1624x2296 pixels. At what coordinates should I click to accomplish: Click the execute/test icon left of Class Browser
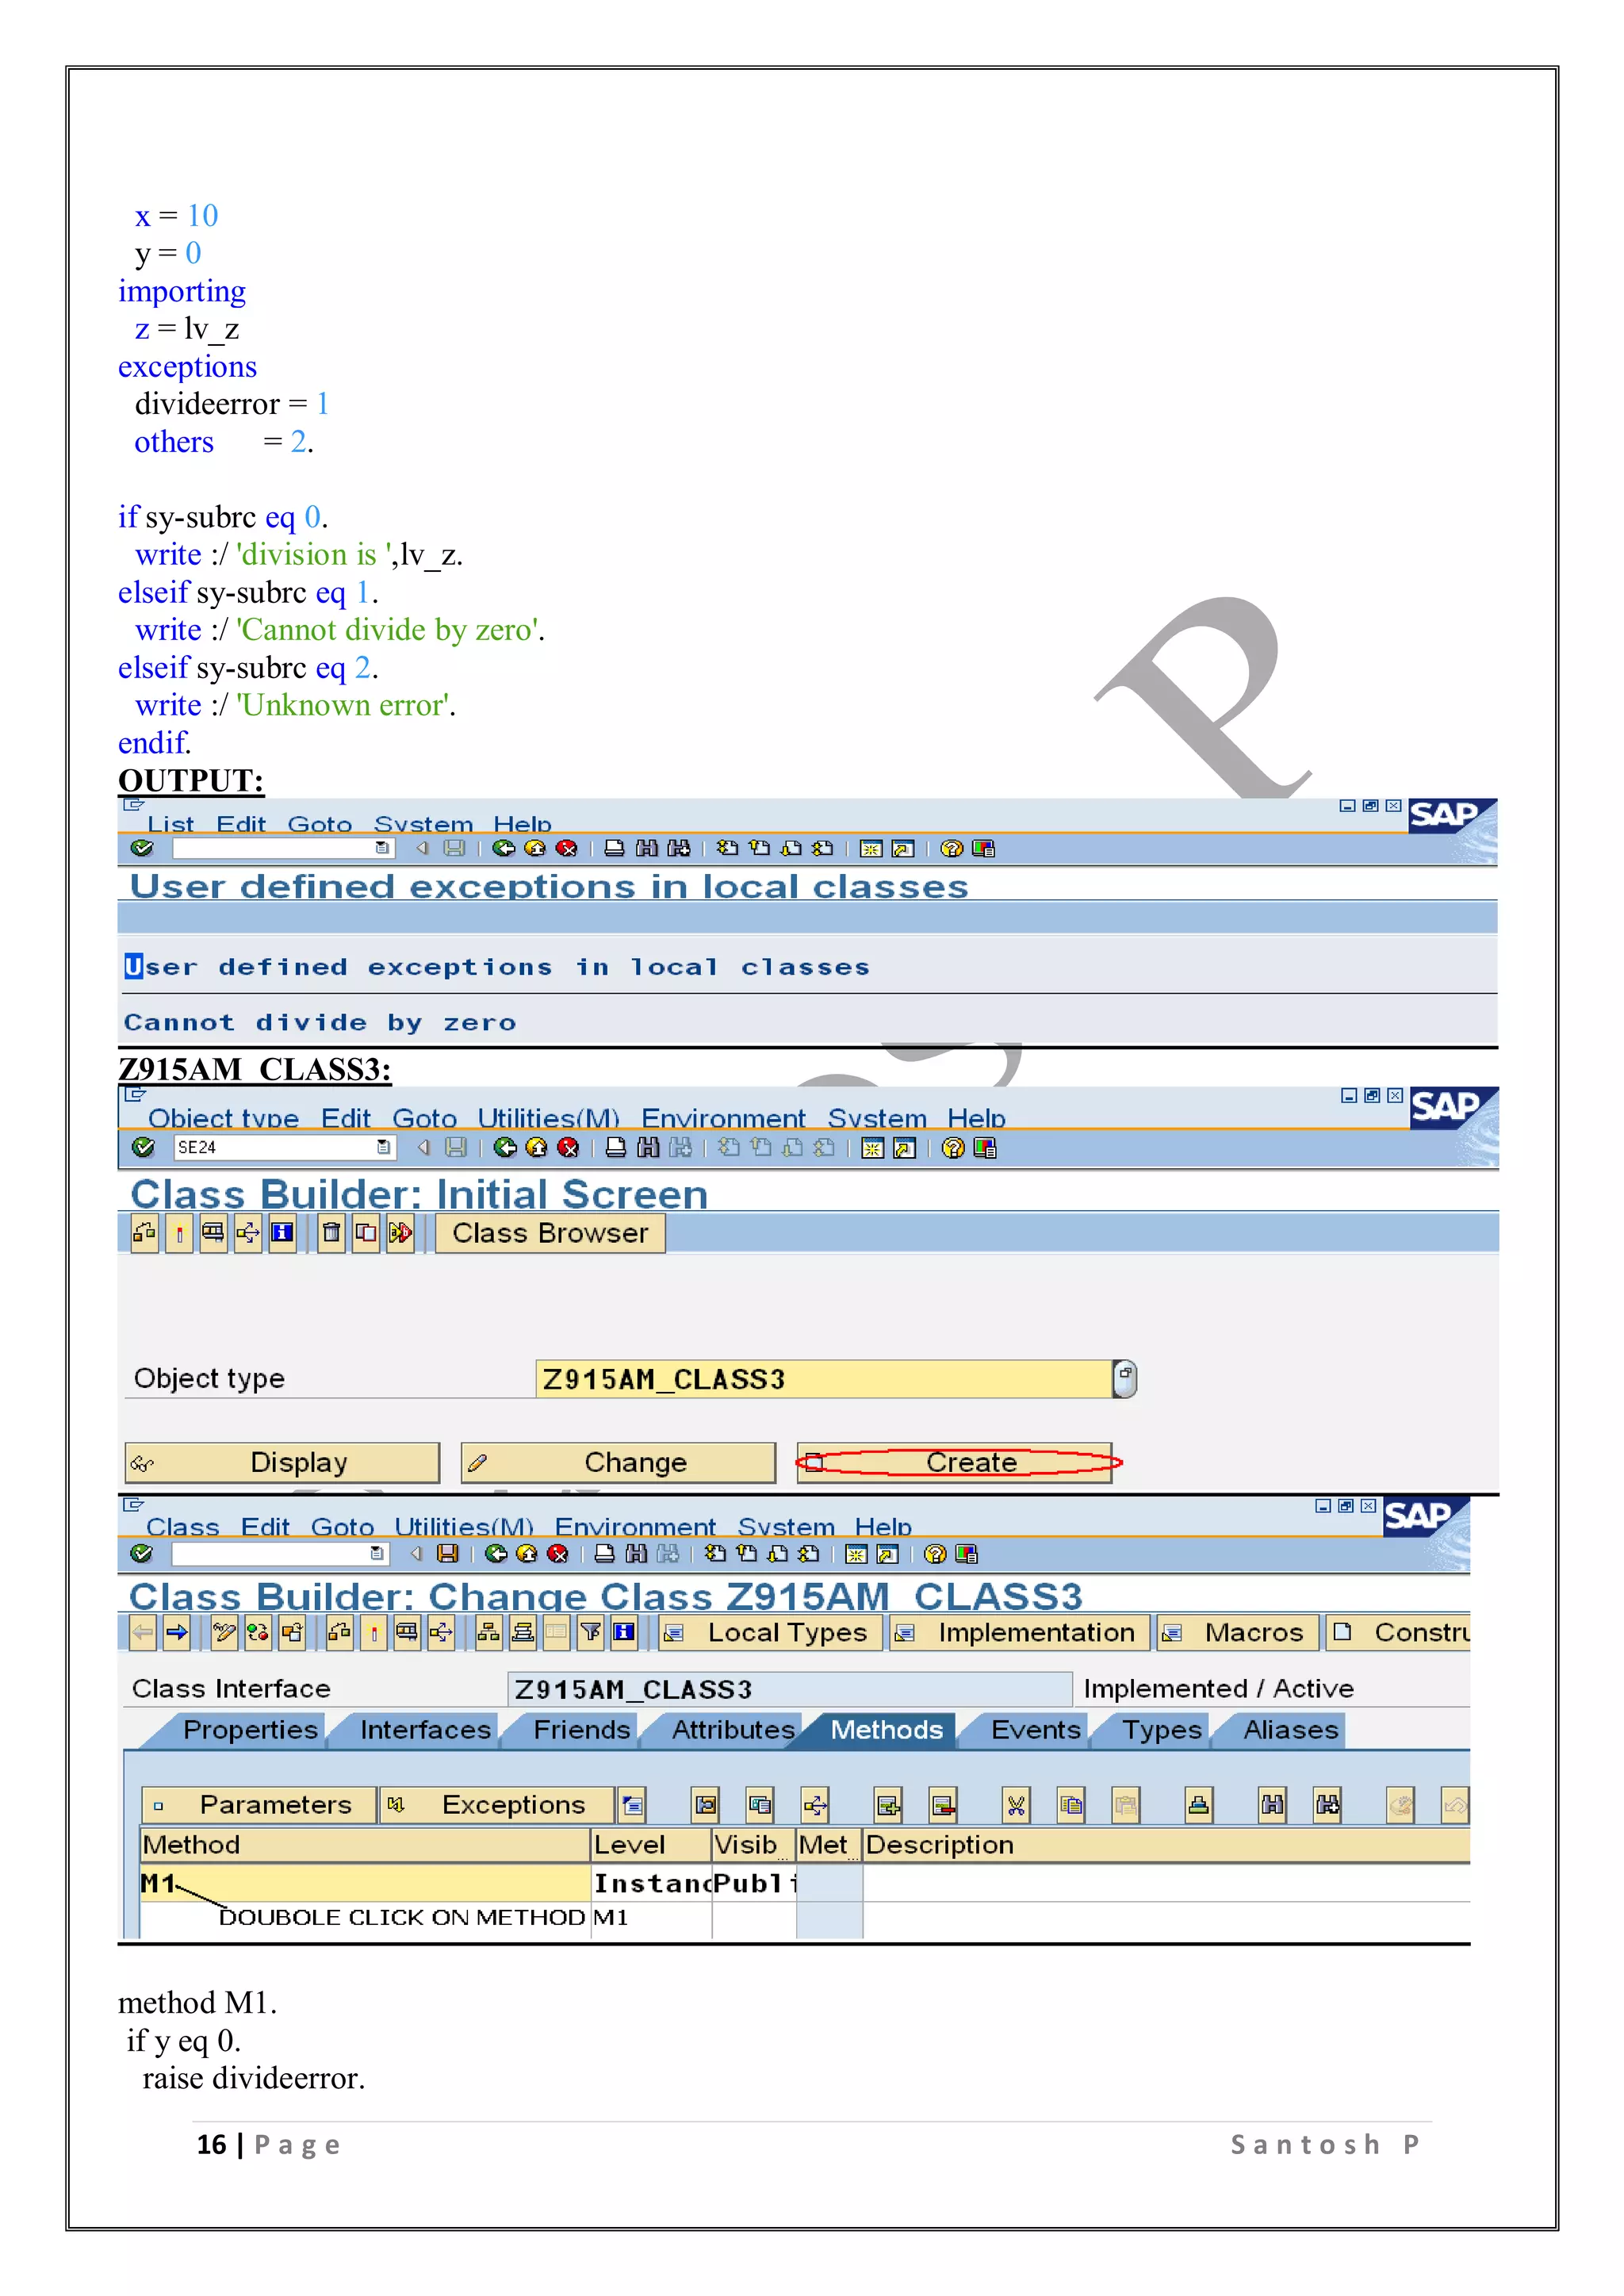pos(400,1233)
